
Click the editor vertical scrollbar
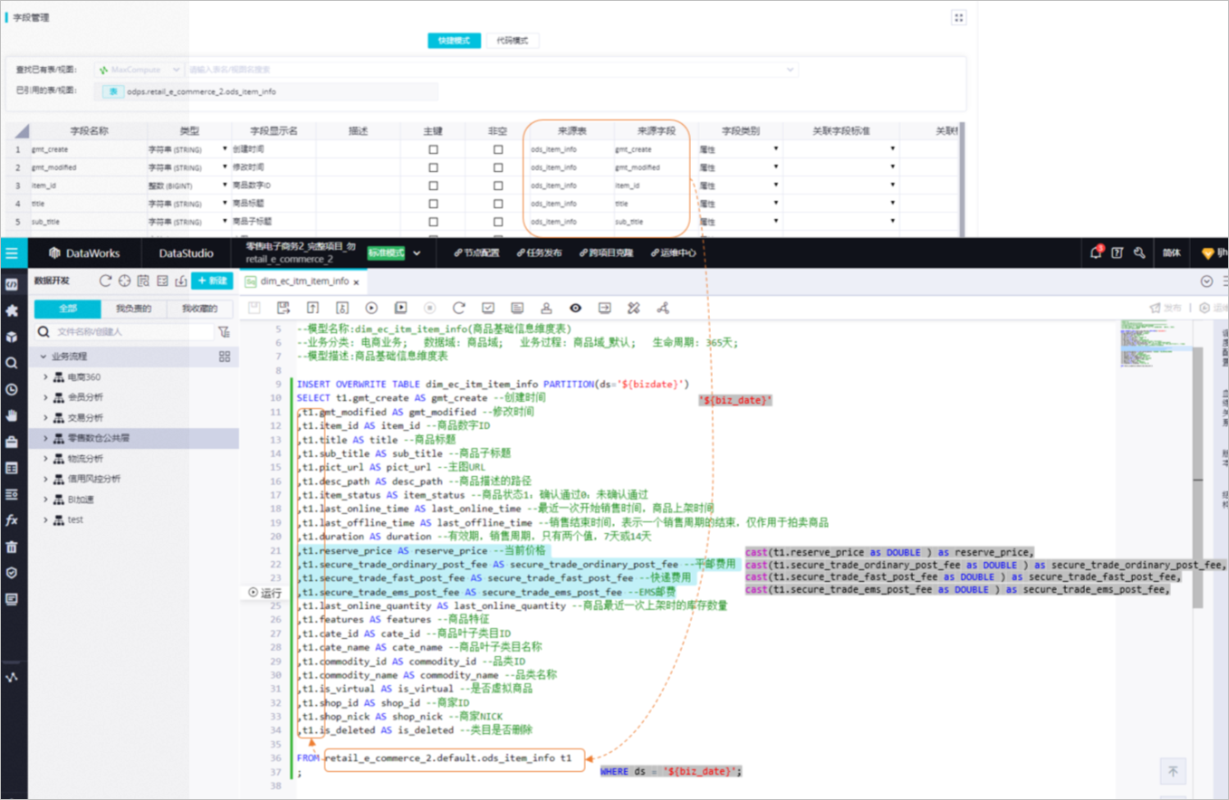(1197, 478)
